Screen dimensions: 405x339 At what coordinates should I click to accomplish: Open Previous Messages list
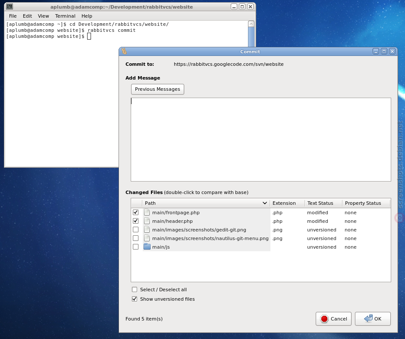click(157, 89)
